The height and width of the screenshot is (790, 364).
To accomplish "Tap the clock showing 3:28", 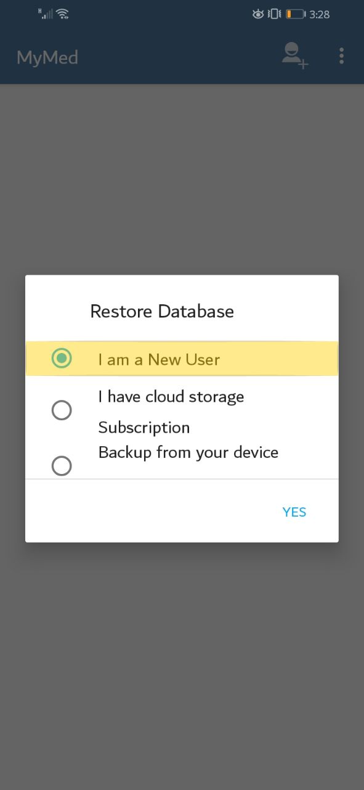I will coord(320,14).
